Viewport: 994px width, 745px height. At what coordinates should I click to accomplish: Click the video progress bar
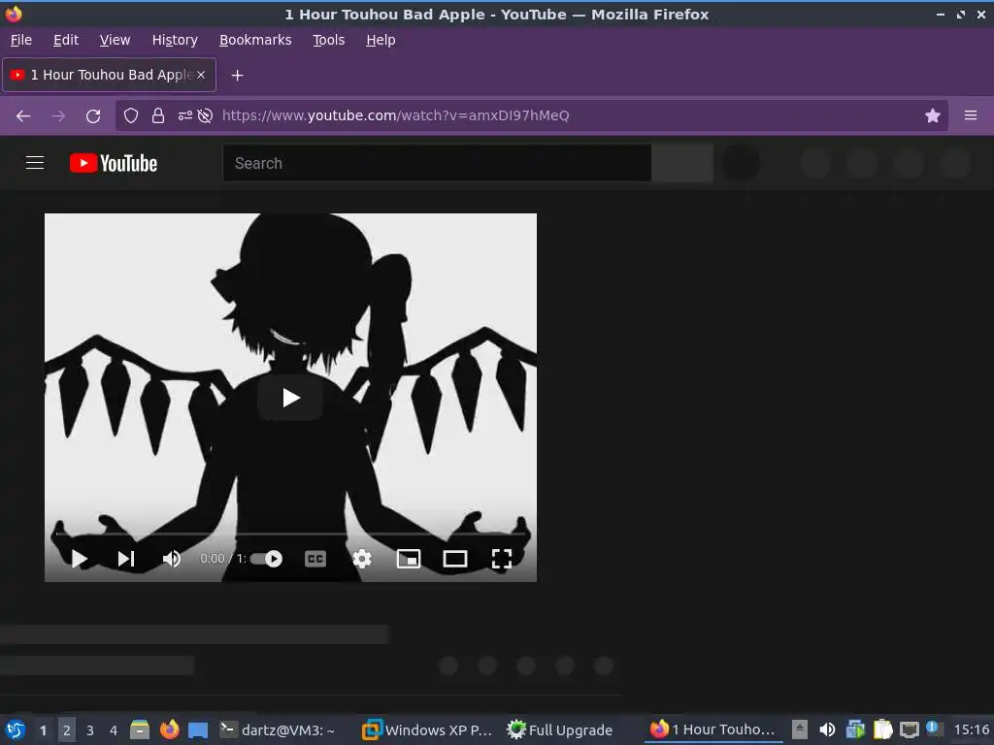(290, 534)
